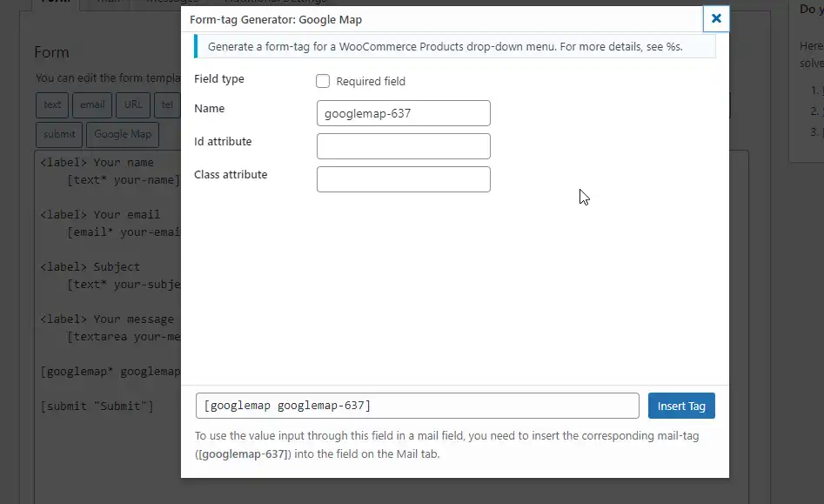
Task: Click the Field type label
Action: pyautogui.click(x=219, y=79)
